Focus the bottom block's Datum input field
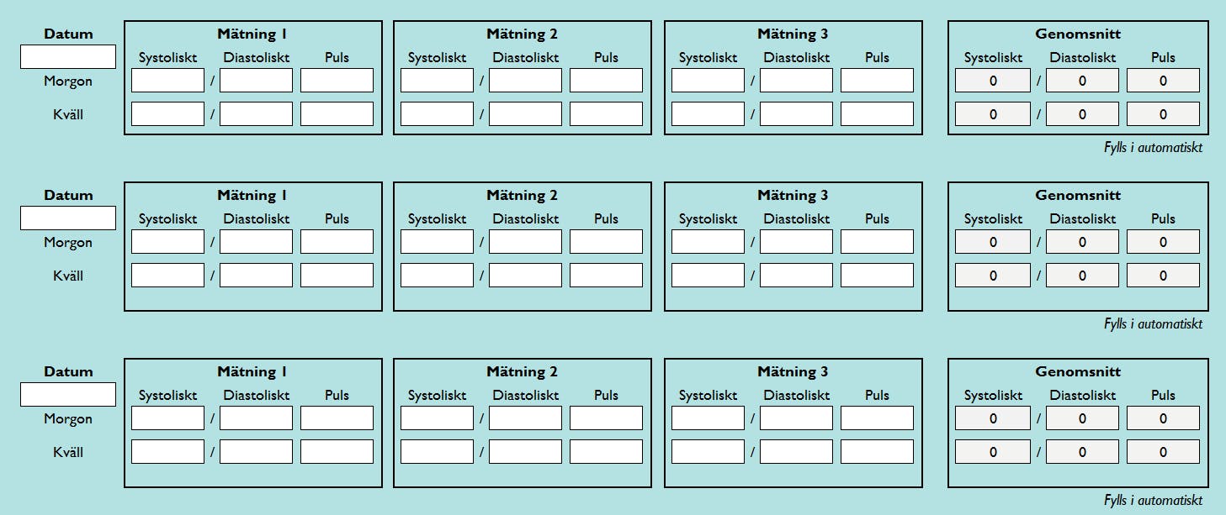The height and width of the screenshot is (515, 1226). click(x=68, y=395)
